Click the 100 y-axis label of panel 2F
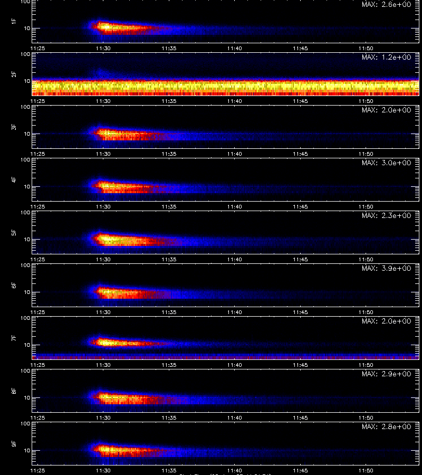 tap(25, 54)
